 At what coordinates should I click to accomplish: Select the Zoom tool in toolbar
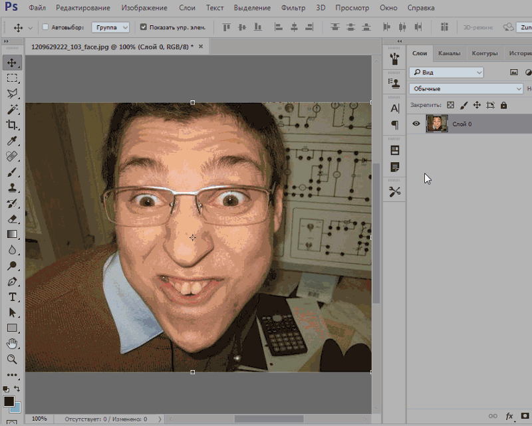point(12,360)
